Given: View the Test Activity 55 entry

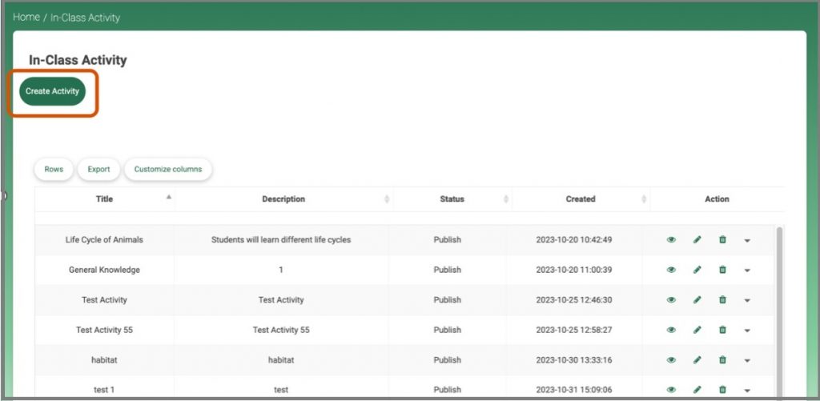Looking at the screenshot, I should pos(671,330).
